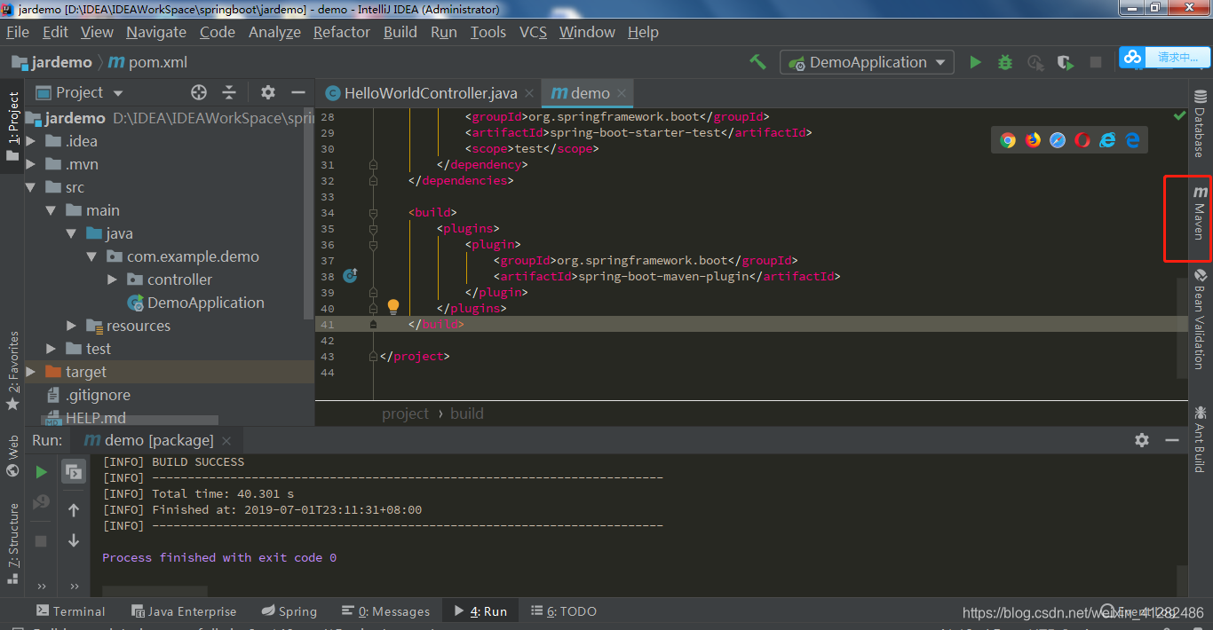
Task: Open Java Enterprise tool window
Action: click(x=184, y=611)
